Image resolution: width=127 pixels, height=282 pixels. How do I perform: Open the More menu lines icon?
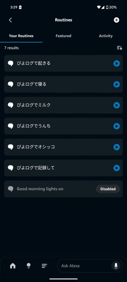click(44, 266)
